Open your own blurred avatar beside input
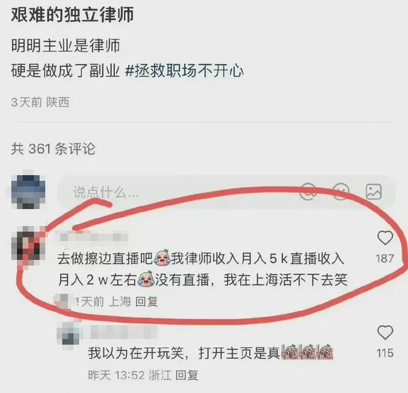408x393 pixels. click(x=28, y=191)
